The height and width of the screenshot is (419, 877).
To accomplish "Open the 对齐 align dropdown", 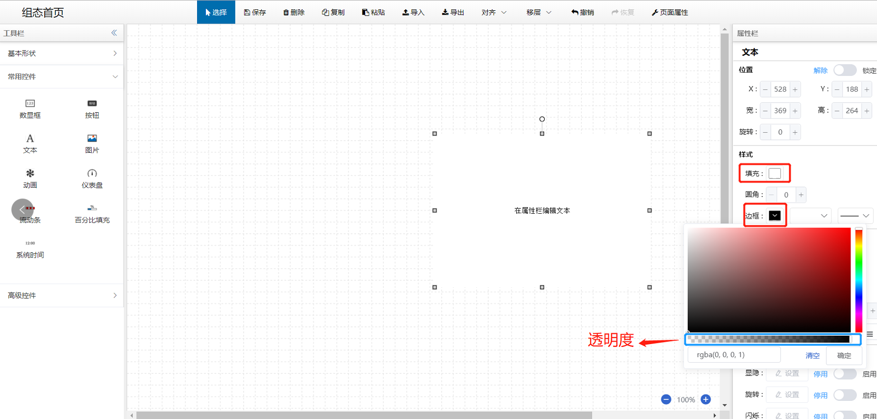I will click(494, 12).
